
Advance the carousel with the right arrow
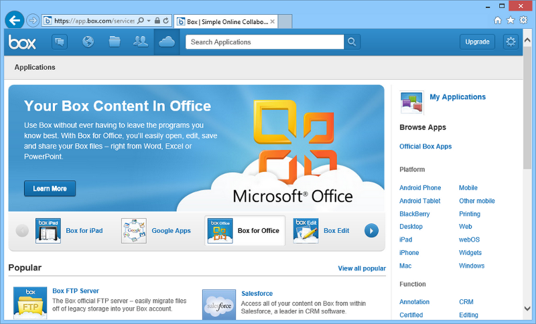[x=371, y=231]
